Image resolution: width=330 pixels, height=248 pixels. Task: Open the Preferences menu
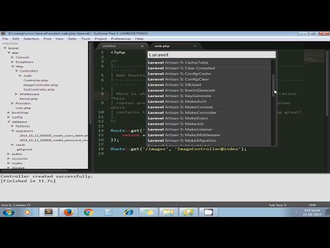click(121, 39)
